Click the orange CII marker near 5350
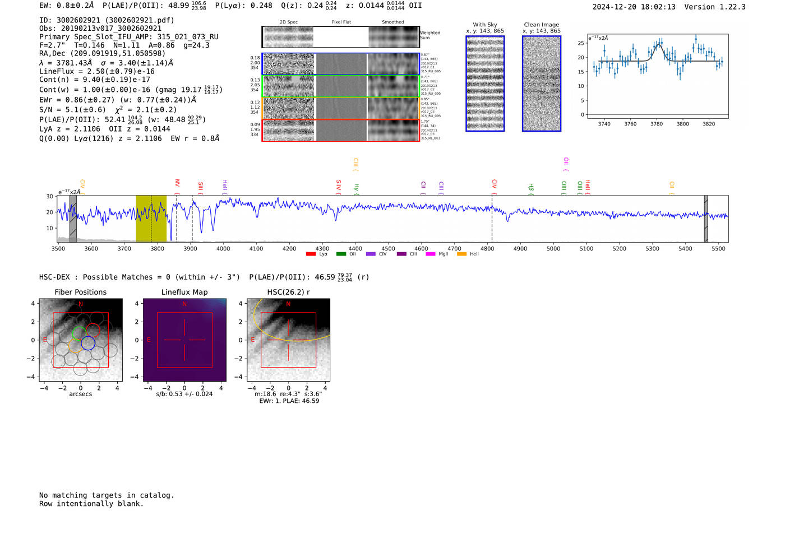The height and width of the screenshot is (534, 785). click(672, 188)
